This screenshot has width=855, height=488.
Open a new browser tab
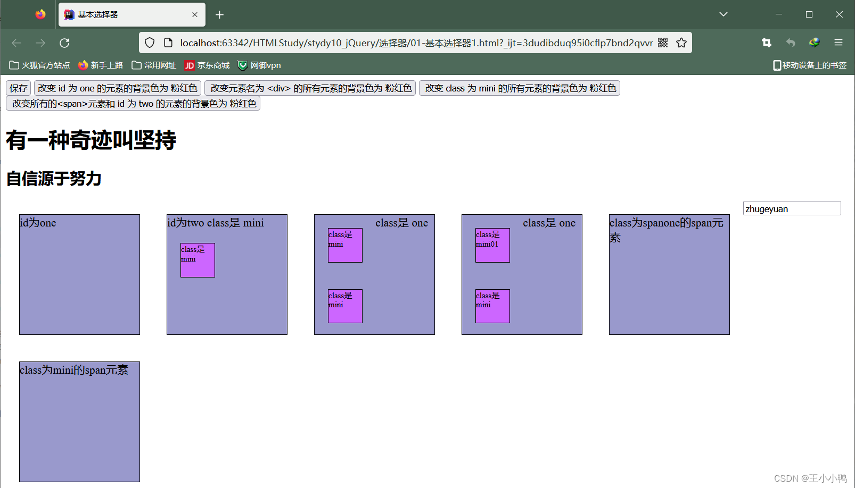pos(219,14)
